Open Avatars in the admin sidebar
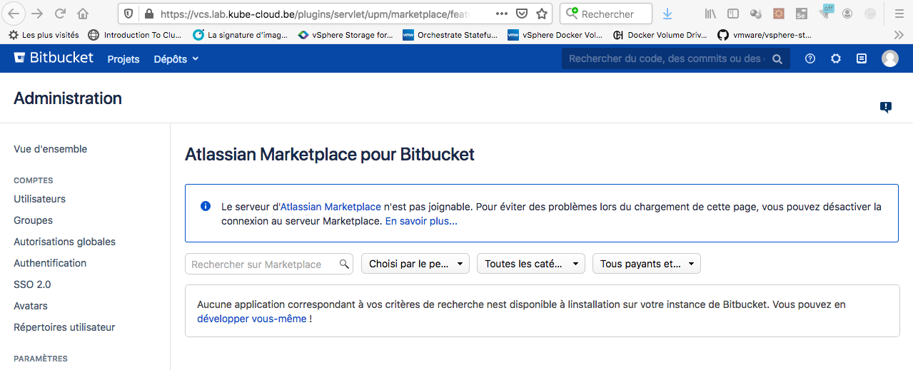 coord(31,306)
